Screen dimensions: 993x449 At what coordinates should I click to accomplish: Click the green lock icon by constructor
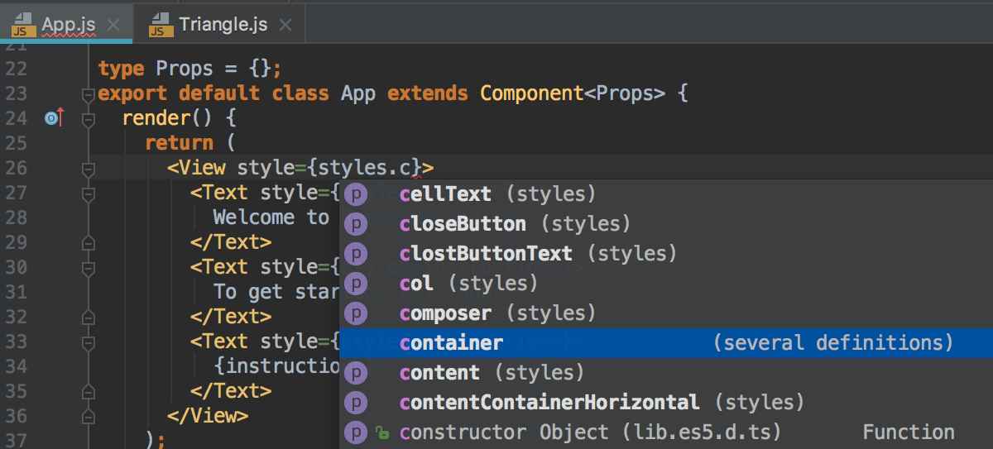point(382,432)
